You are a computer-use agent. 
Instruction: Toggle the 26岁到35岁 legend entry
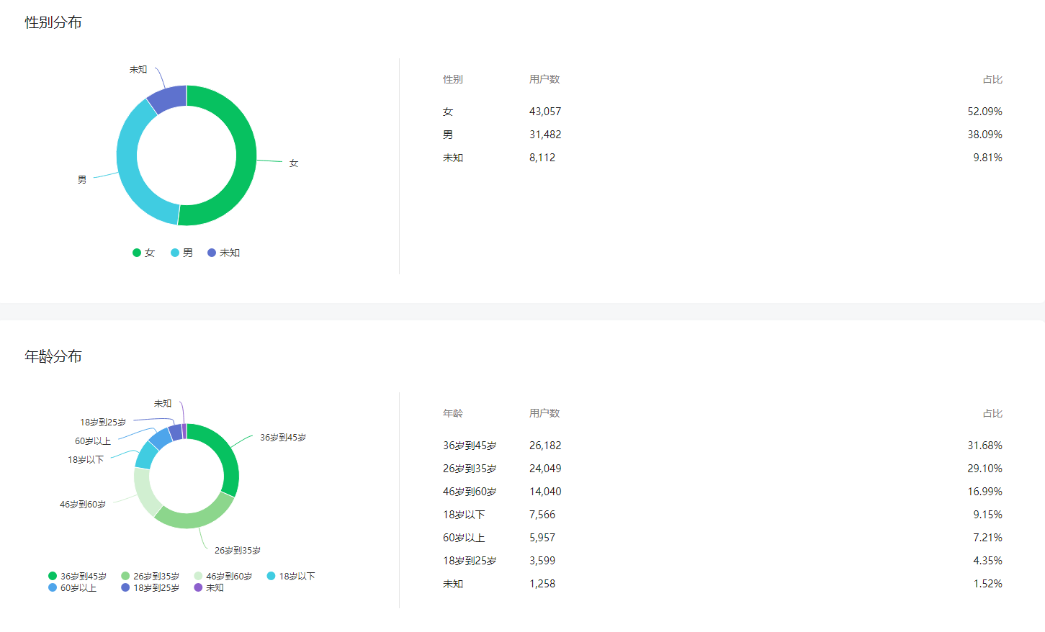151,576
